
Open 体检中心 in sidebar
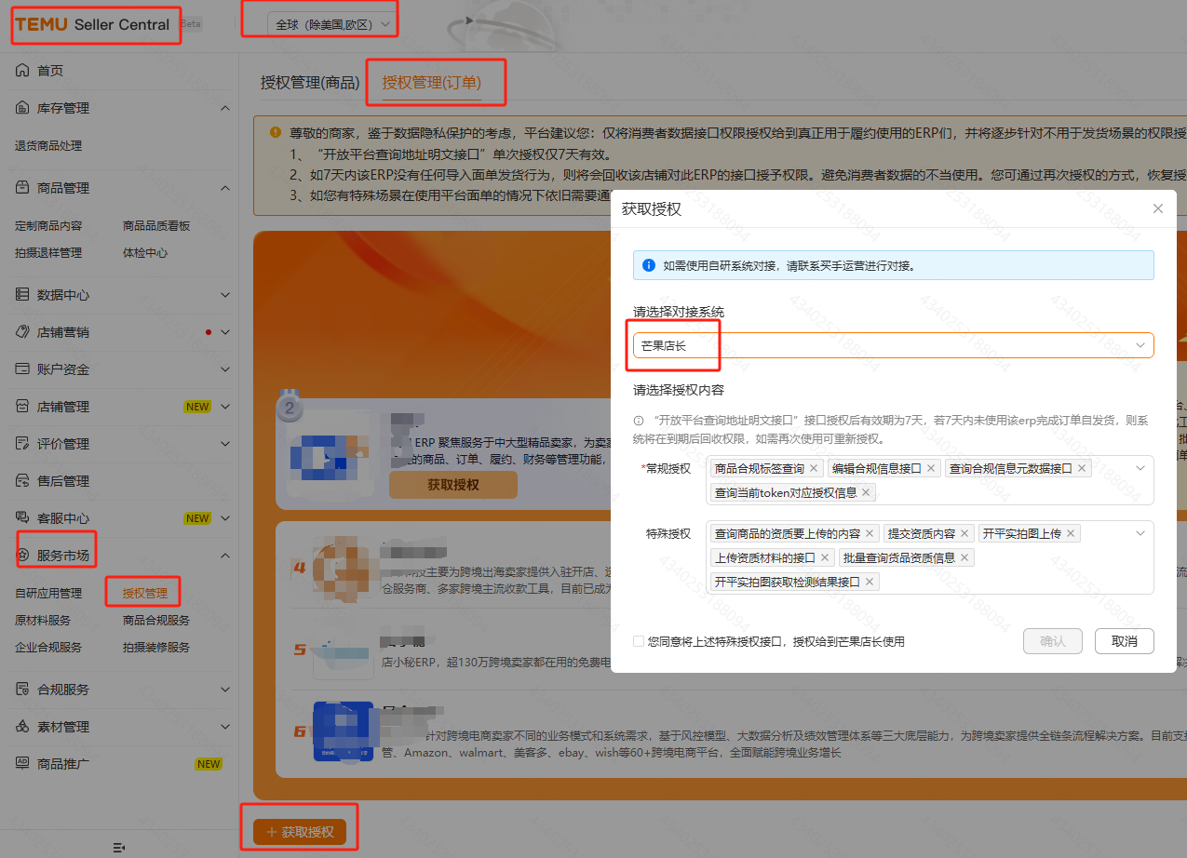tap(145, 252)
